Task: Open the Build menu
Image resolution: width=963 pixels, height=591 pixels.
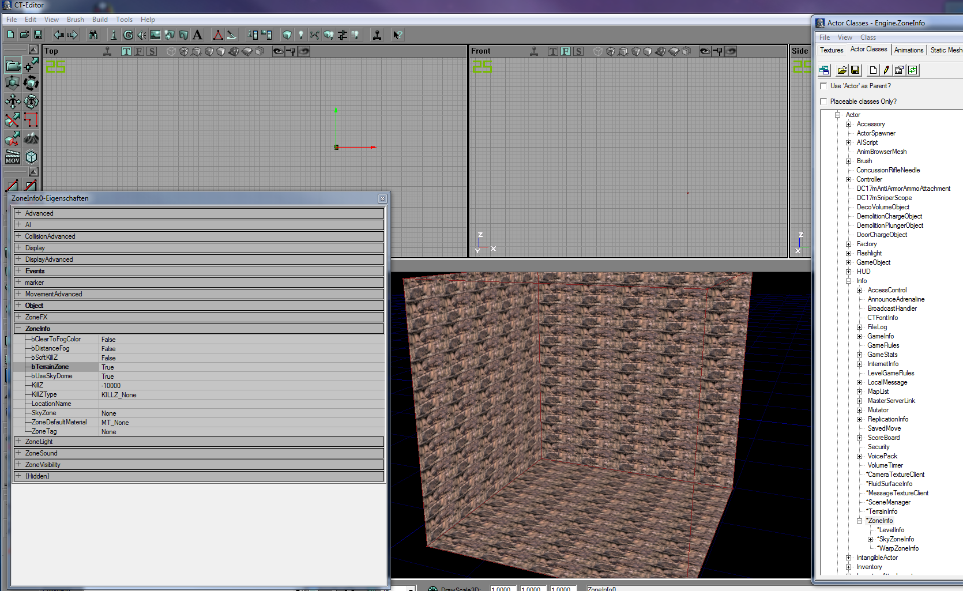Action: click(100, 20)
